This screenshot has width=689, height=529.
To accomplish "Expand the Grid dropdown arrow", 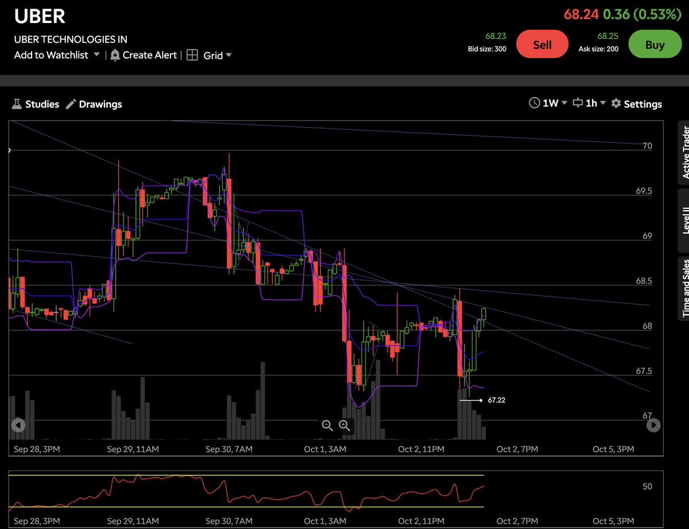I will (x=229, y=55).
